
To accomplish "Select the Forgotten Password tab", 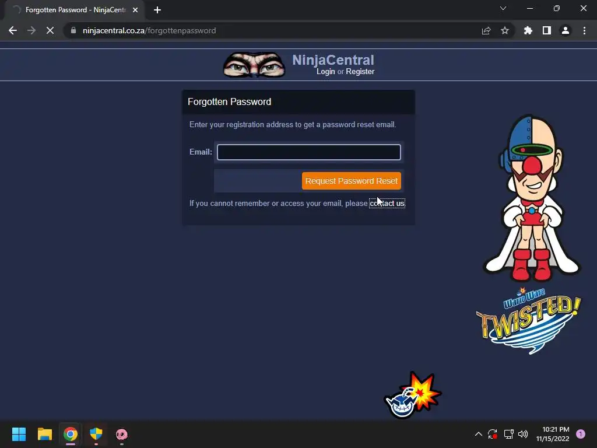I will 75,10.
